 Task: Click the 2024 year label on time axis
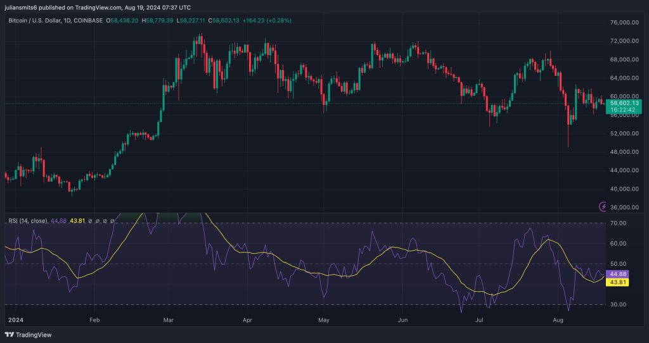(14, 320)
